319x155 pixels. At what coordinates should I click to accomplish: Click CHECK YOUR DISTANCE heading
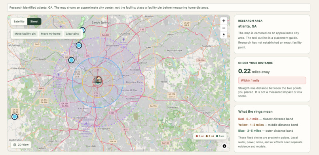(x=256, y=63)
